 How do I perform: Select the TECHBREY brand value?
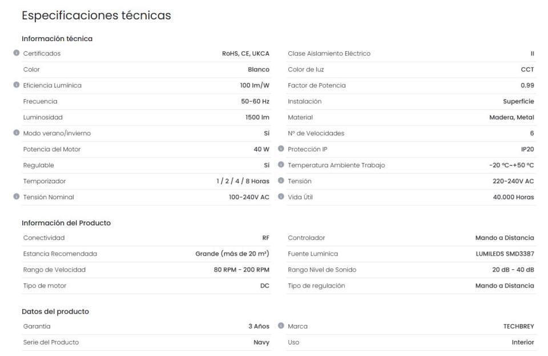[x=519, y=326]
